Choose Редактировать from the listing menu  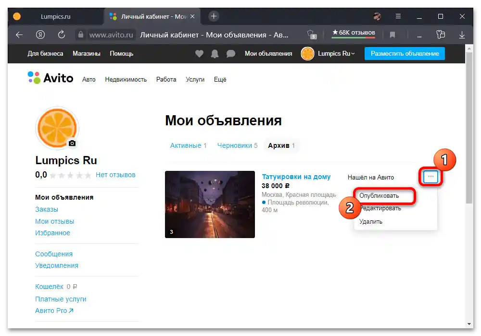(380, 208)
